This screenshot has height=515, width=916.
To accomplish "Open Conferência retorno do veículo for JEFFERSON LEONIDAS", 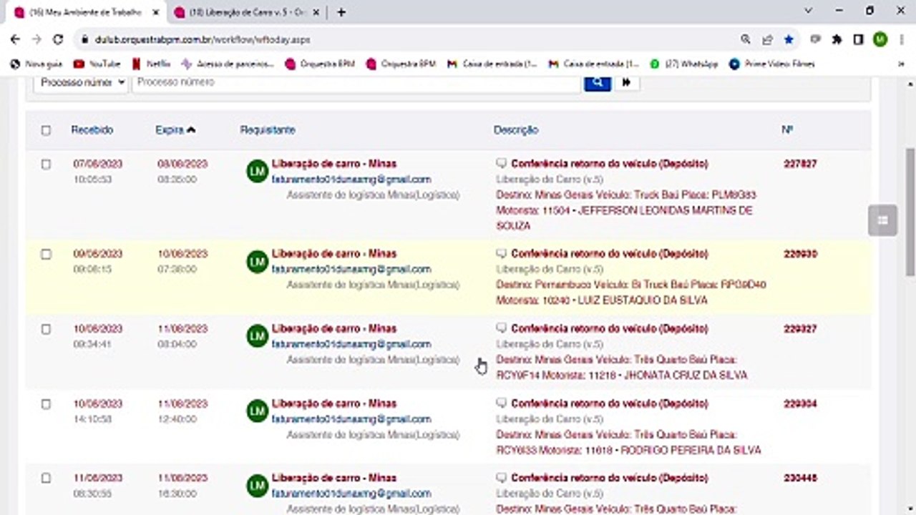I will 610,164.
